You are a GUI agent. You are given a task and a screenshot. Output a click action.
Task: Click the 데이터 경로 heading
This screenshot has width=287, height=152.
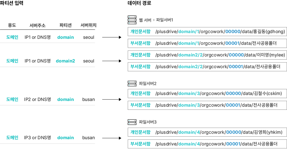click(x=139, y=3)
